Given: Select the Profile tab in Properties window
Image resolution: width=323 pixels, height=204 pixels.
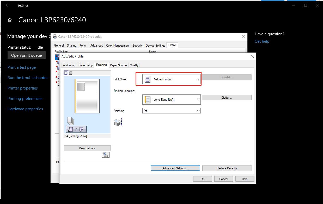Looking at the screenshot, I should [172, 45].
